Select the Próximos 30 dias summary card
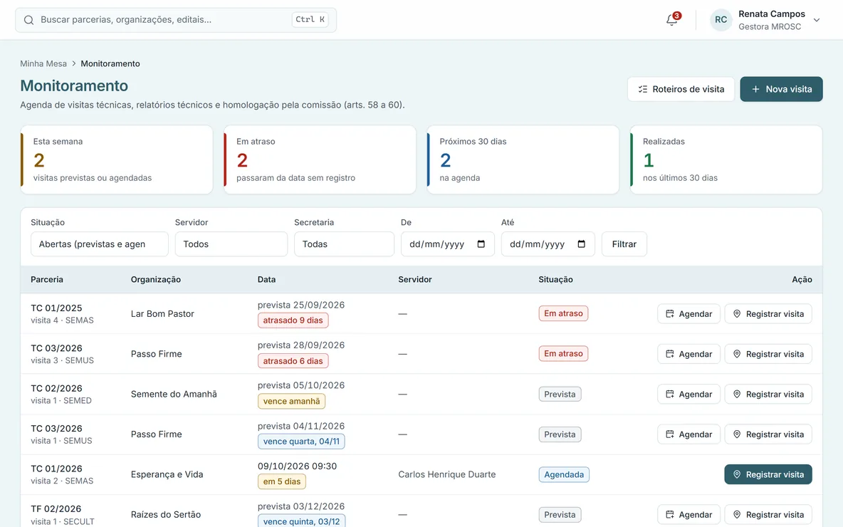This screenshot has height=527, width=843. [523, 160]
